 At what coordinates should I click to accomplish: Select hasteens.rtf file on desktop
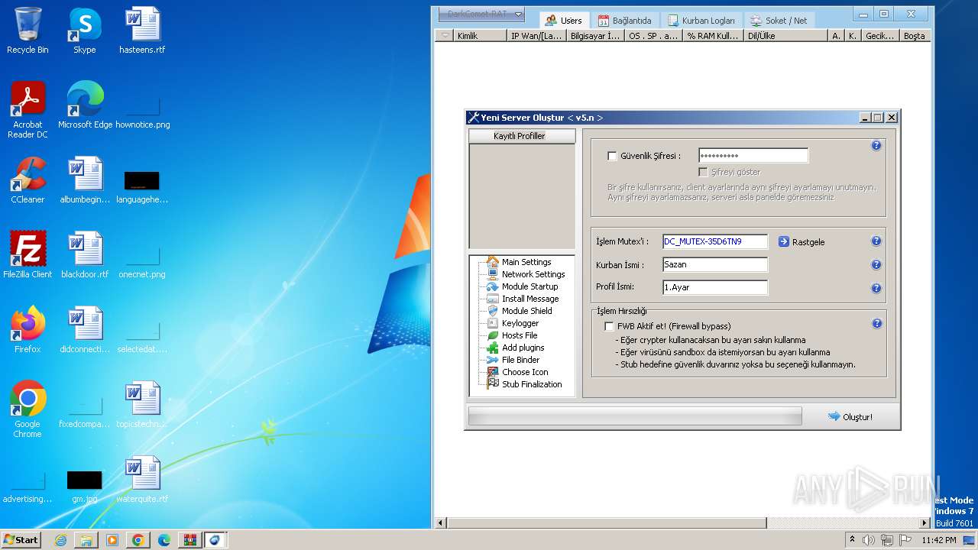(142, 31)
